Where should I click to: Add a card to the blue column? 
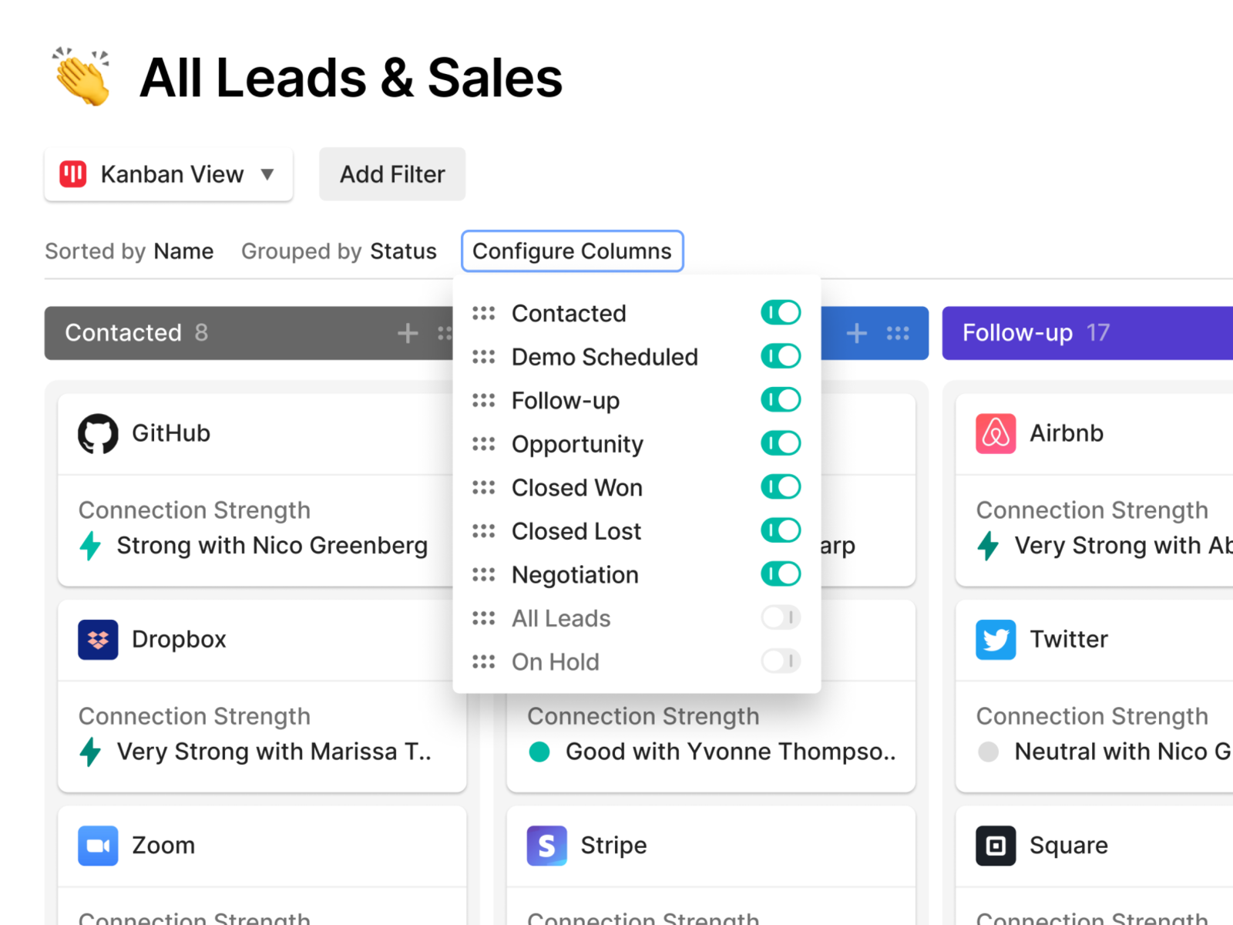857,333
